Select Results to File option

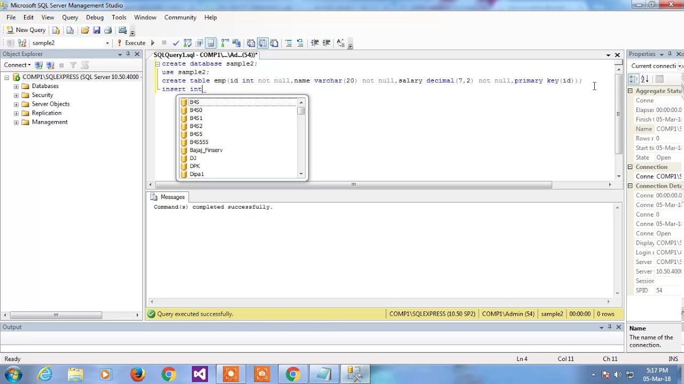[x=274, y=43]
